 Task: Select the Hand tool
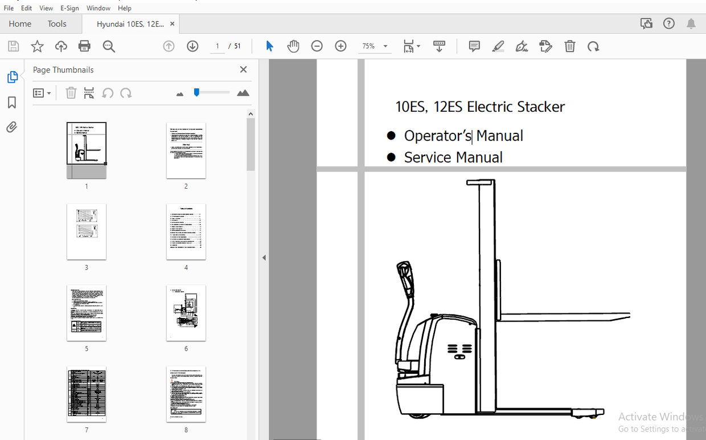293,46
